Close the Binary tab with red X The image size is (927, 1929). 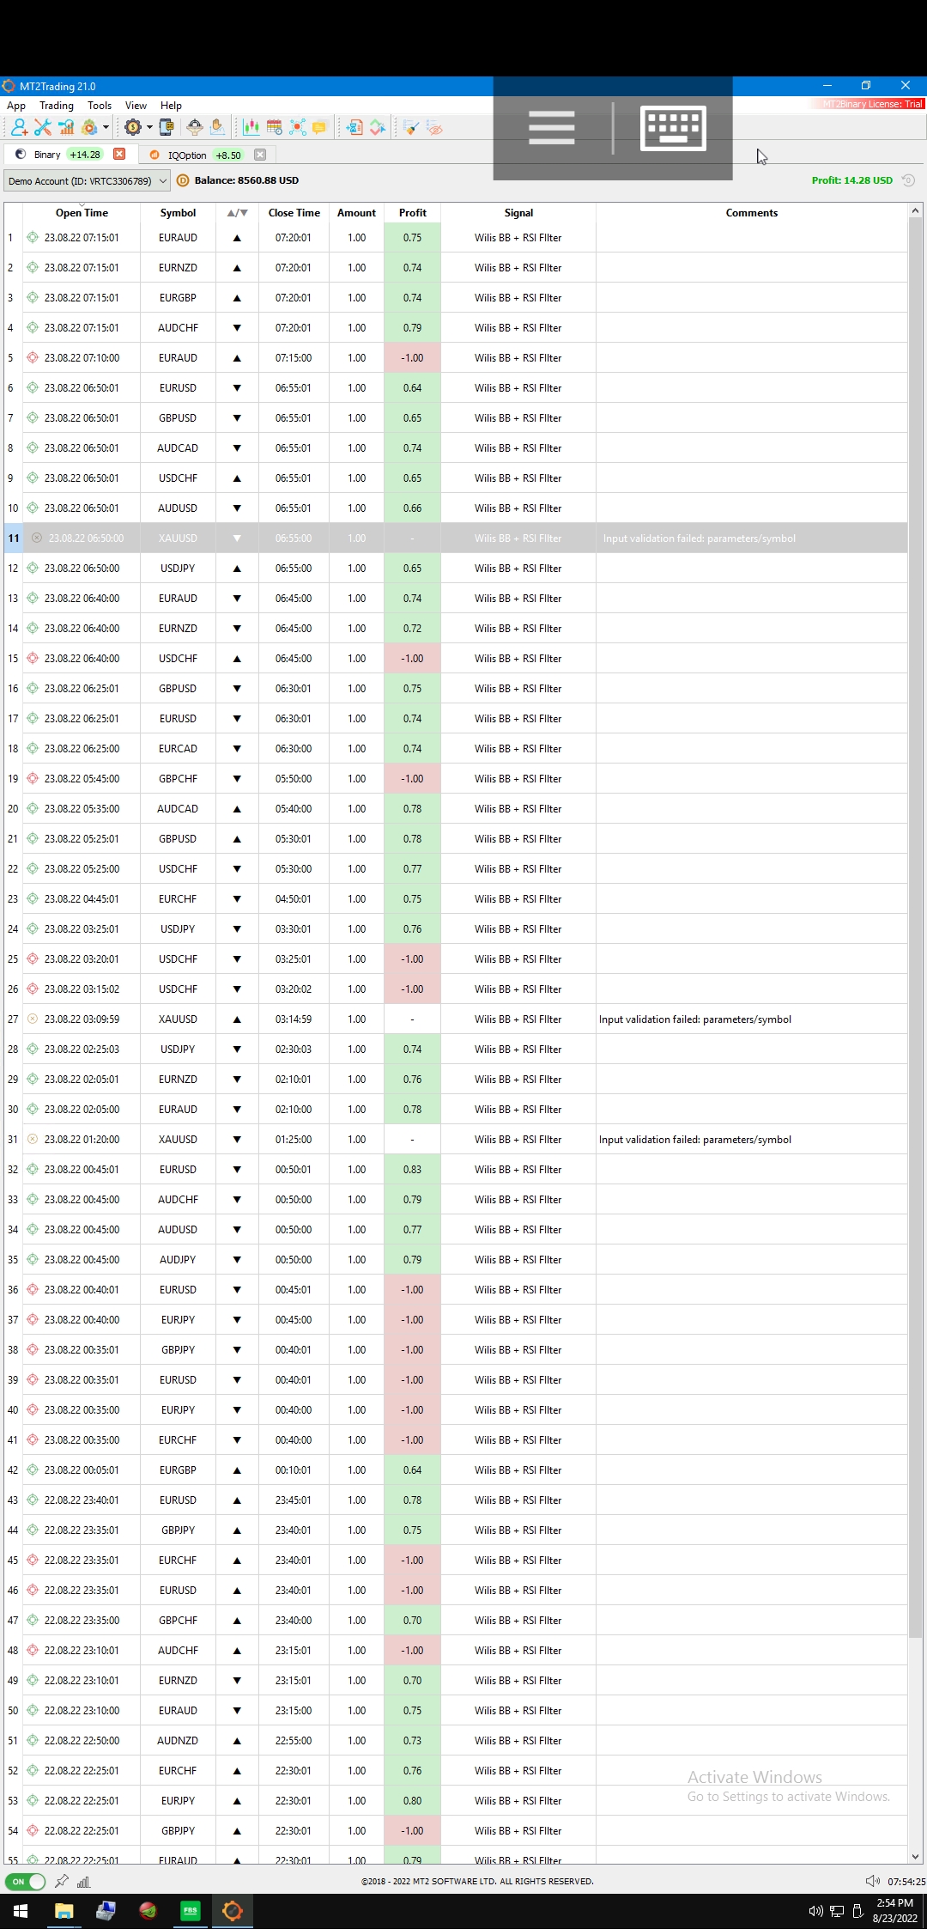(x=119, y=154)
